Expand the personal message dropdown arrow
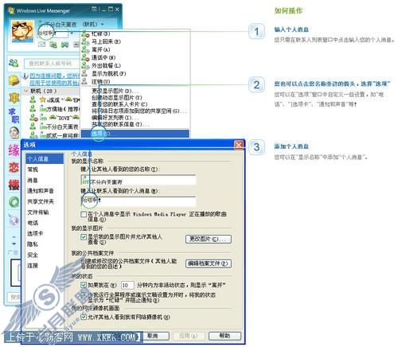This screenshot has height=347, width=398. (72, 33)
